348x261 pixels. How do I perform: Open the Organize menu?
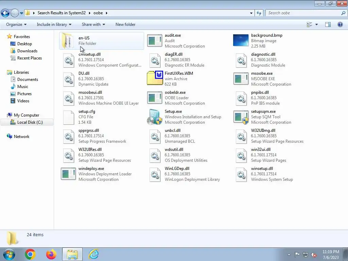coord(16,24)
